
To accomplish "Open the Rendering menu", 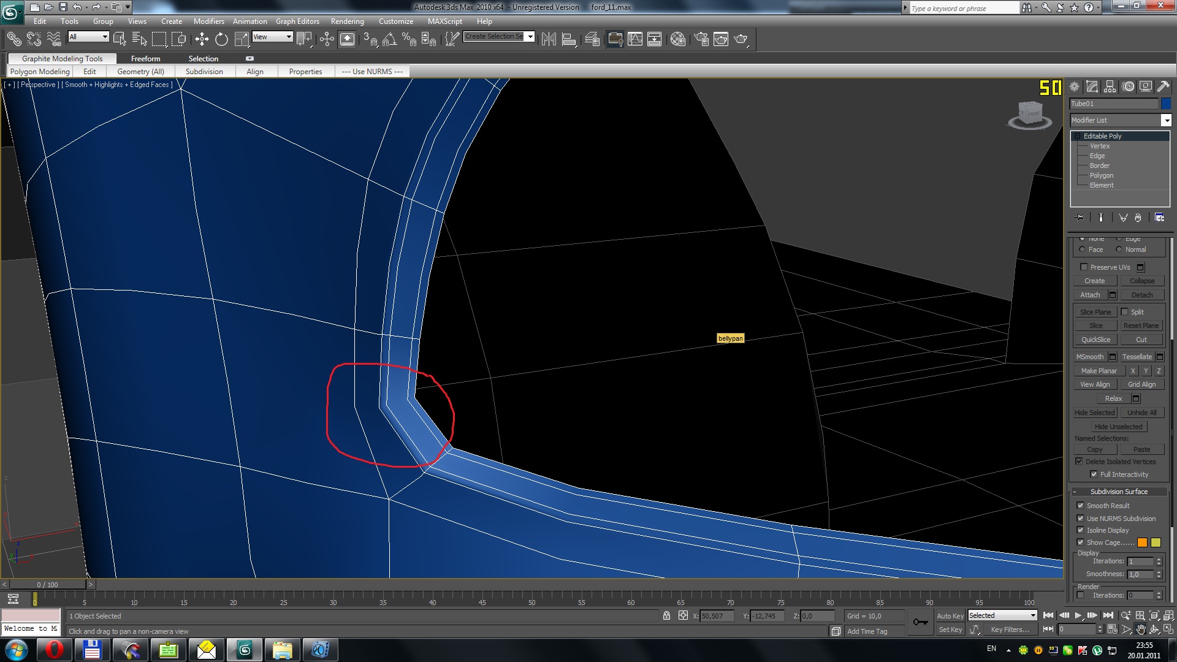I will click(347, 21).
